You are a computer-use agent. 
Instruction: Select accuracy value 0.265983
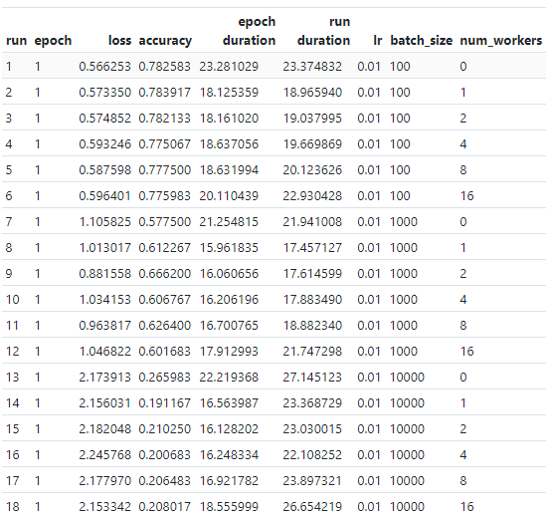point(164,378)
